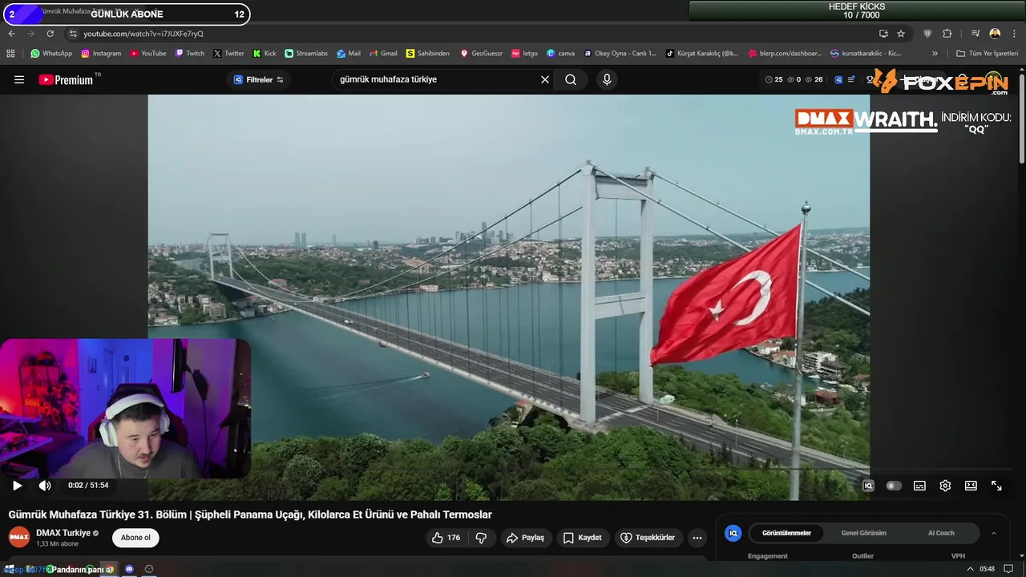Switch to theater mode
Viewport: 1026px width, 577px height.
coord(971,486)
